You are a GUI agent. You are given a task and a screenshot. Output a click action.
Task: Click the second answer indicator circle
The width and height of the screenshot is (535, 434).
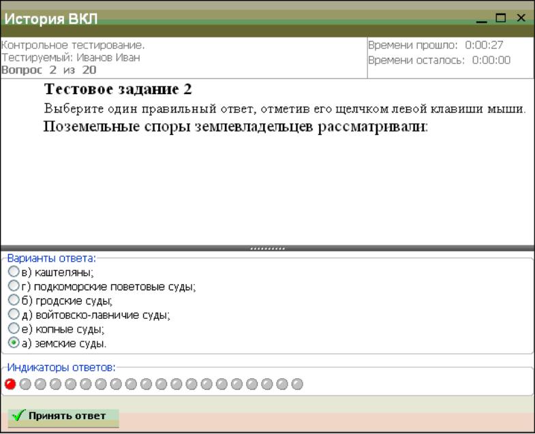point(25,384)
